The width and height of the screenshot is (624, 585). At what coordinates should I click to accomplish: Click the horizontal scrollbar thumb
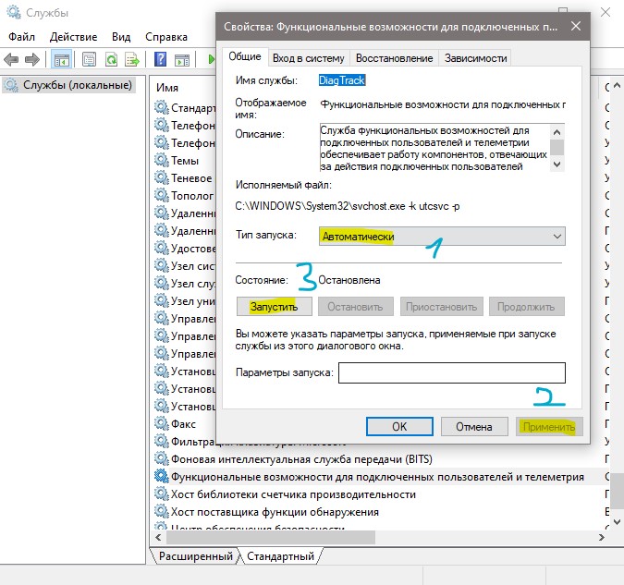(271, 537)
